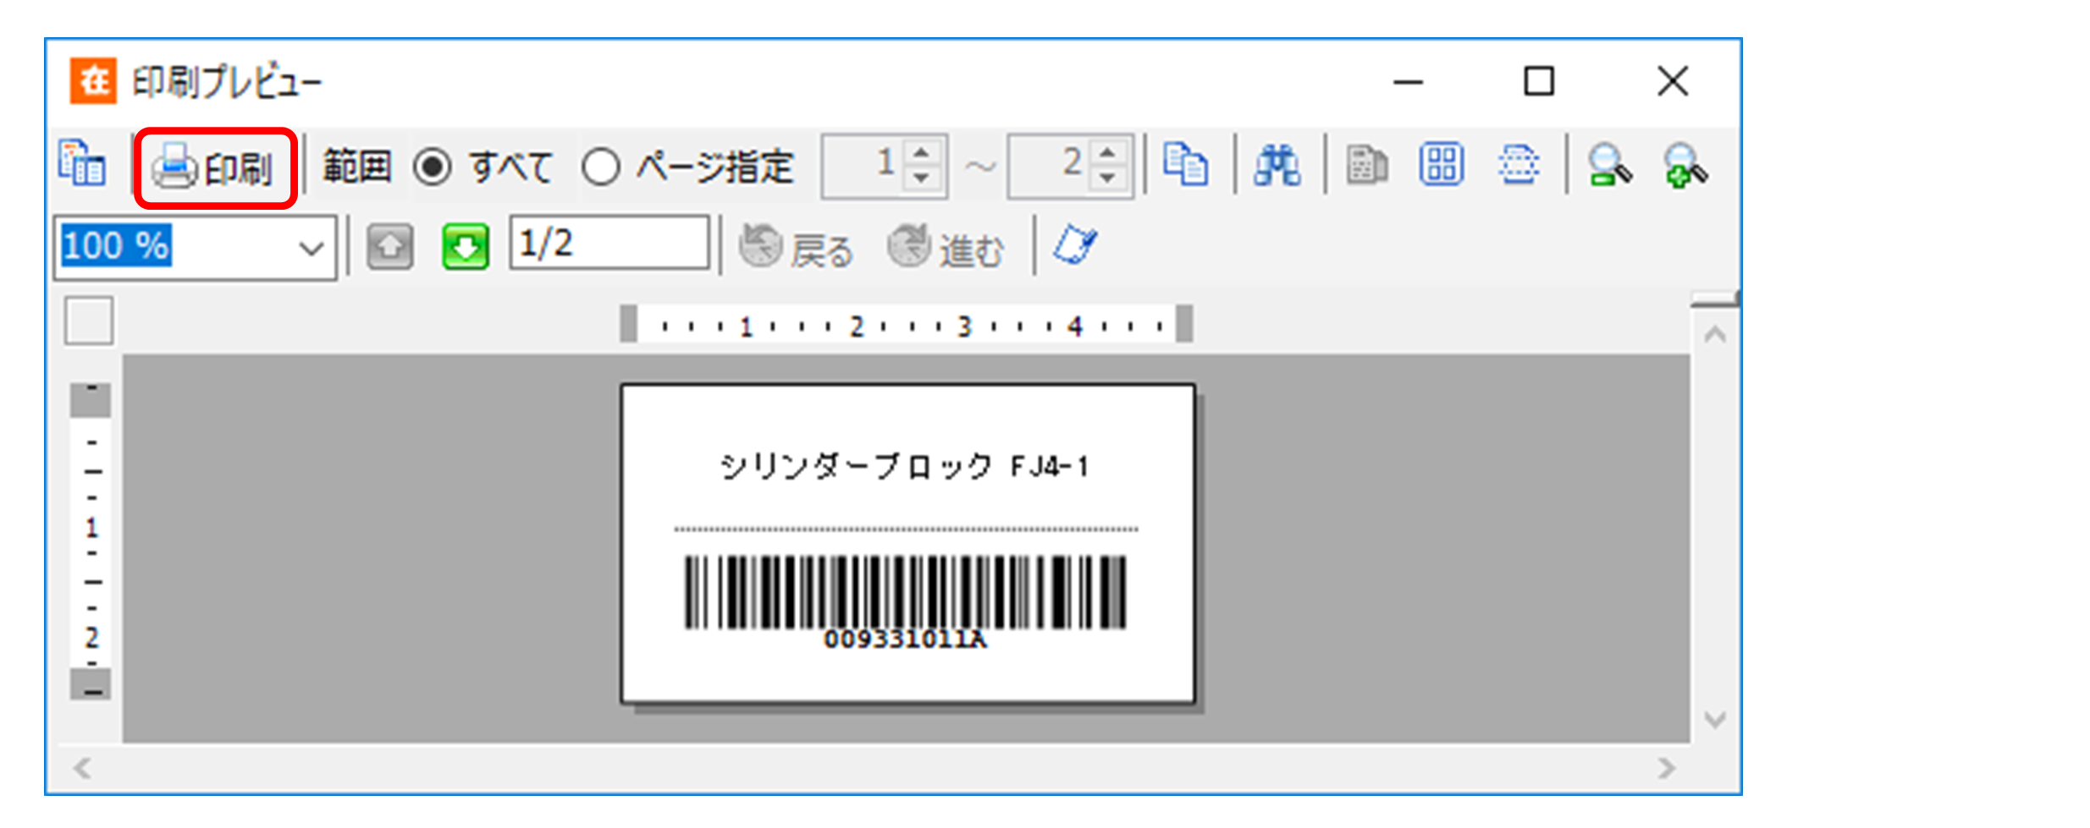This screenshot has width=2090, height=828.
Task: Click the 進む forward button
Action: 946,248
